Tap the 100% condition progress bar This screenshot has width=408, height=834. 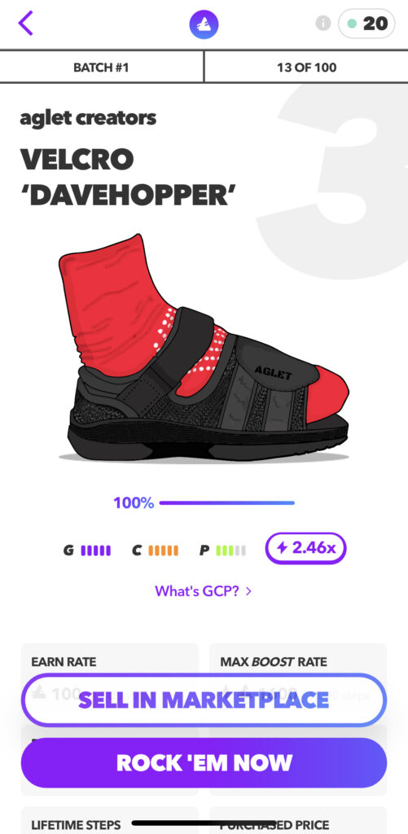(226, 503)
